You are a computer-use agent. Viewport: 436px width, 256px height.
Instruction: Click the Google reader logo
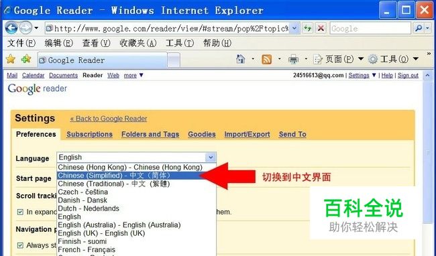click(x=38, y=89)
